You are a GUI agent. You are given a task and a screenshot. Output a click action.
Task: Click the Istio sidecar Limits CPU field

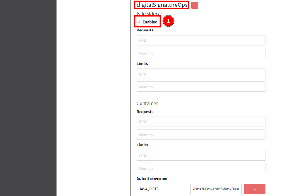(201, 74)
